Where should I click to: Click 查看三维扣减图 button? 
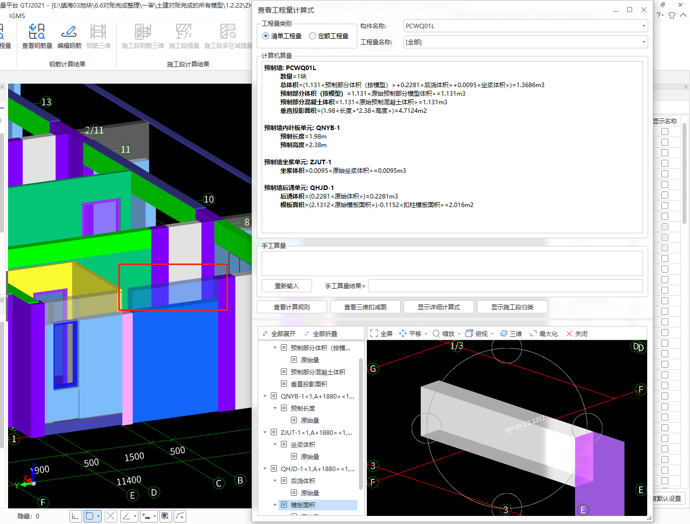point(365,307)
